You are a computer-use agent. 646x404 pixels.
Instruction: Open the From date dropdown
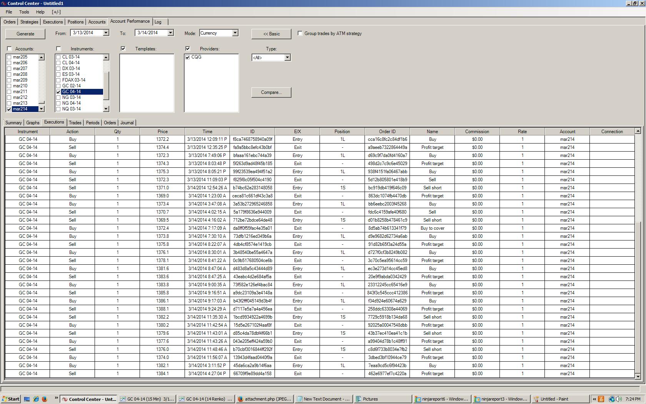coord(106,33)
